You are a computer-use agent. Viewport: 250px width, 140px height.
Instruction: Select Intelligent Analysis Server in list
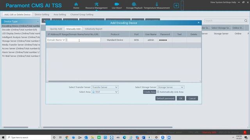pyautogui.click(x=21, y=37)
